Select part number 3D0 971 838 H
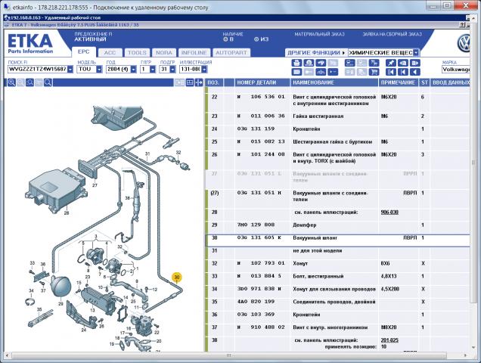The image size is (481, 363). (259, 289)
